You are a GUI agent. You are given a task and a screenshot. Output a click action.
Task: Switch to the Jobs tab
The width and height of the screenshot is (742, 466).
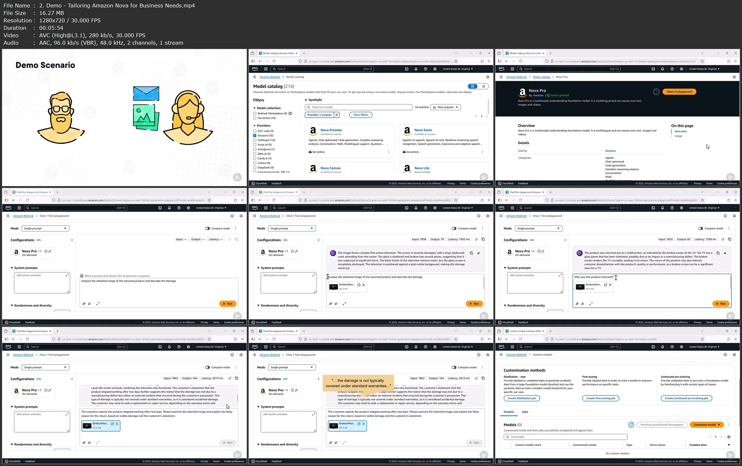pyautogui.click(x=525, y=412)
